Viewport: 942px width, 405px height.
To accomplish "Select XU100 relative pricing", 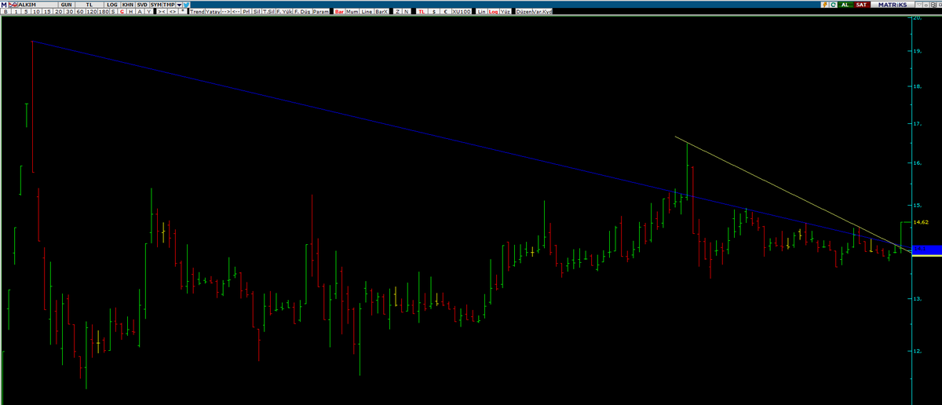I will (x=462, y=12).
